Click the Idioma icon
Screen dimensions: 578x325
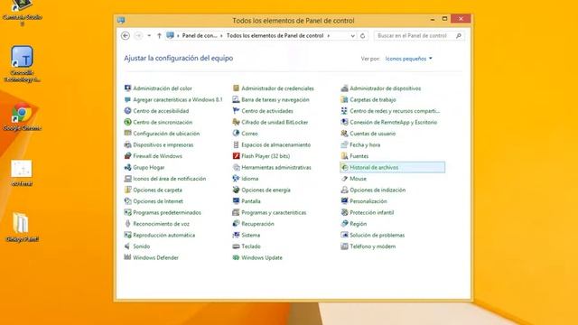[236, 179]
